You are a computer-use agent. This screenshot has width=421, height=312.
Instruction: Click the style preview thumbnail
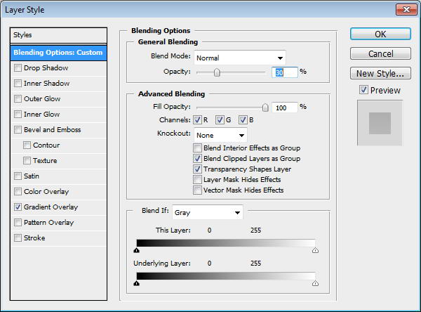click(x=380, y=123)
